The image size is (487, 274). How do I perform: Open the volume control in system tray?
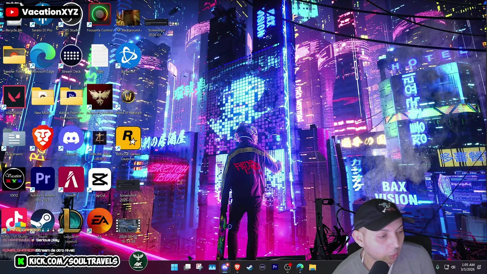[453, 267]
